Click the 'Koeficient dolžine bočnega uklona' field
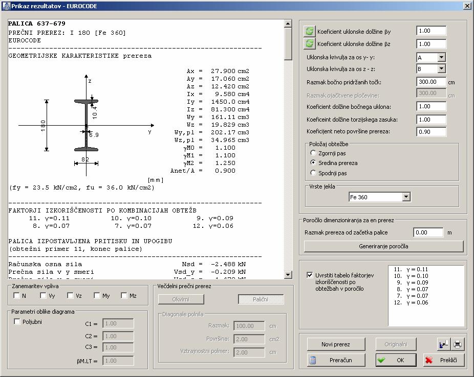The image size is (474, 377). (x=431, y=106)
